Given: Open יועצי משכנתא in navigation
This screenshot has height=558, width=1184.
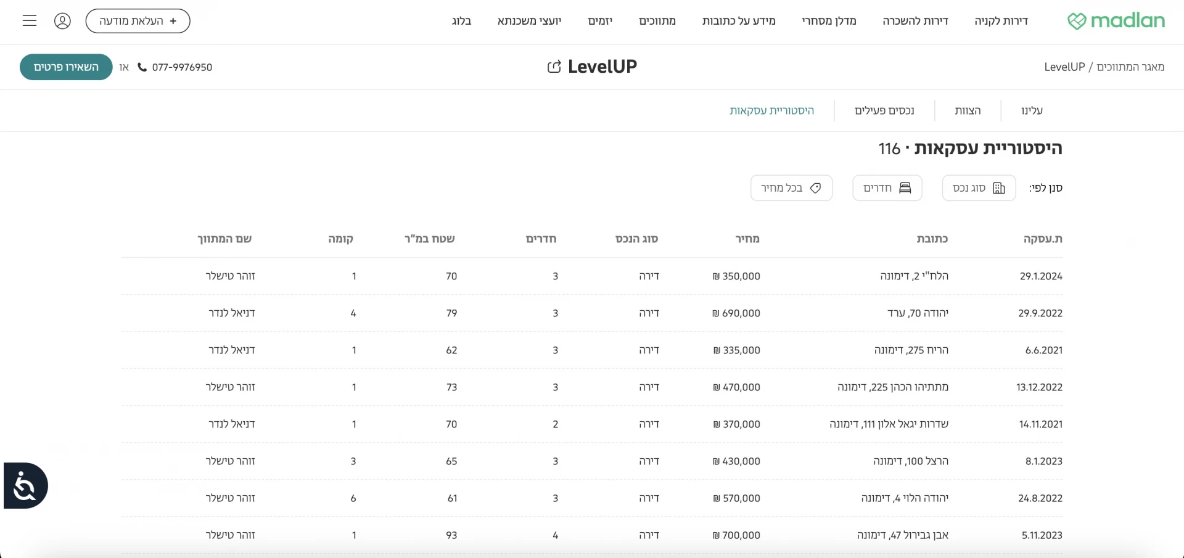Looking at the screenshot, I should click(529, 21).
